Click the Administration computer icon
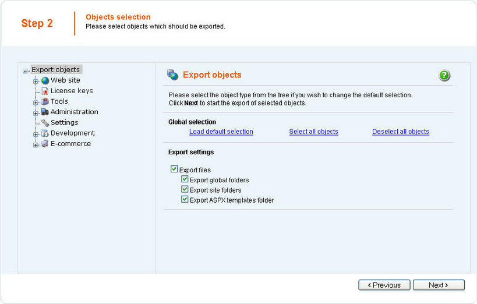This screenshot has height=304, width=477. pos(45,112)
